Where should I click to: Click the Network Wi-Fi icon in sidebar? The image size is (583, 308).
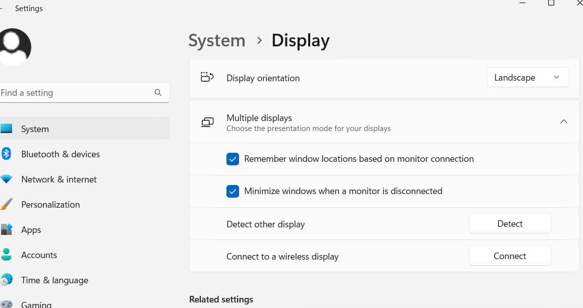click(7, 179)
